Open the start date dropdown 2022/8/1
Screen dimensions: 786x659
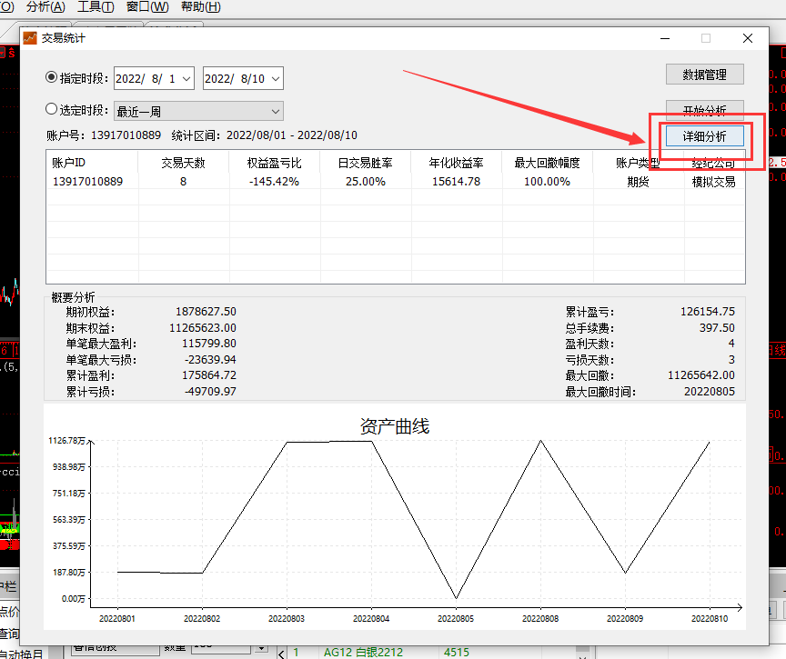click(x=154, y=78)
